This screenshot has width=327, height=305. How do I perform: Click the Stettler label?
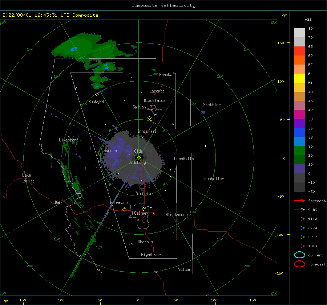212,105
